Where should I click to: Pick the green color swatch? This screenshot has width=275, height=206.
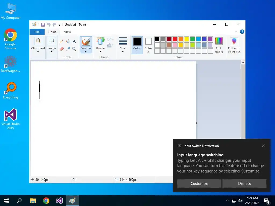pyautogui.click(x=193, y=39)
